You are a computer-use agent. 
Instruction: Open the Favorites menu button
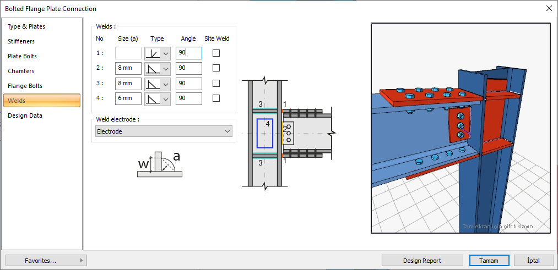click(46, 261)
